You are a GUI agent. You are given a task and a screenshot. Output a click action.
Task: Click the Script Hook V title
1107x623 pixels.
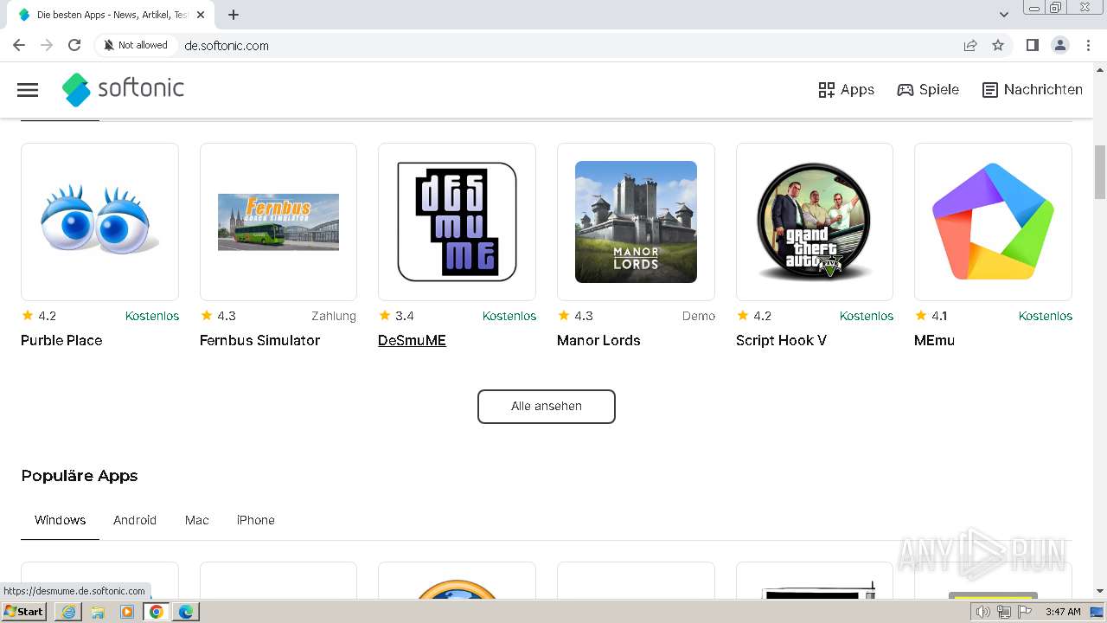(x=781, y=340)
